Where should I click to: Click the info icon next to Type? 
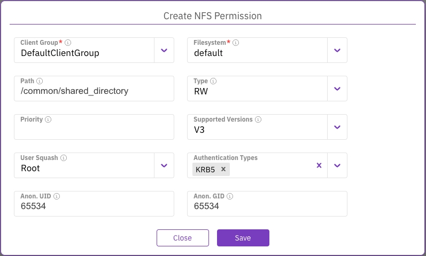click(213, 81)
